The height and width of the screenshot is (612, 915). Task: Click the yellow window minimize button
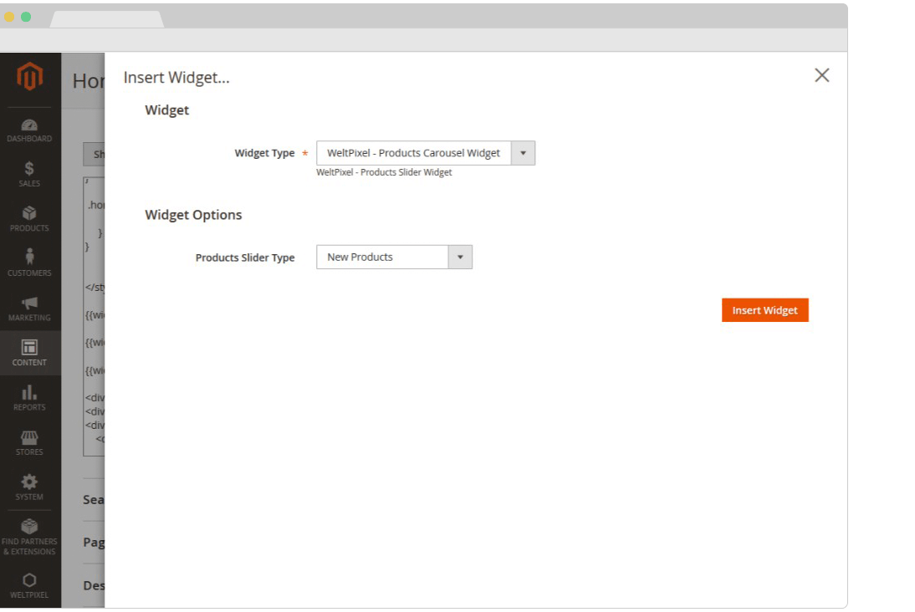10,17
